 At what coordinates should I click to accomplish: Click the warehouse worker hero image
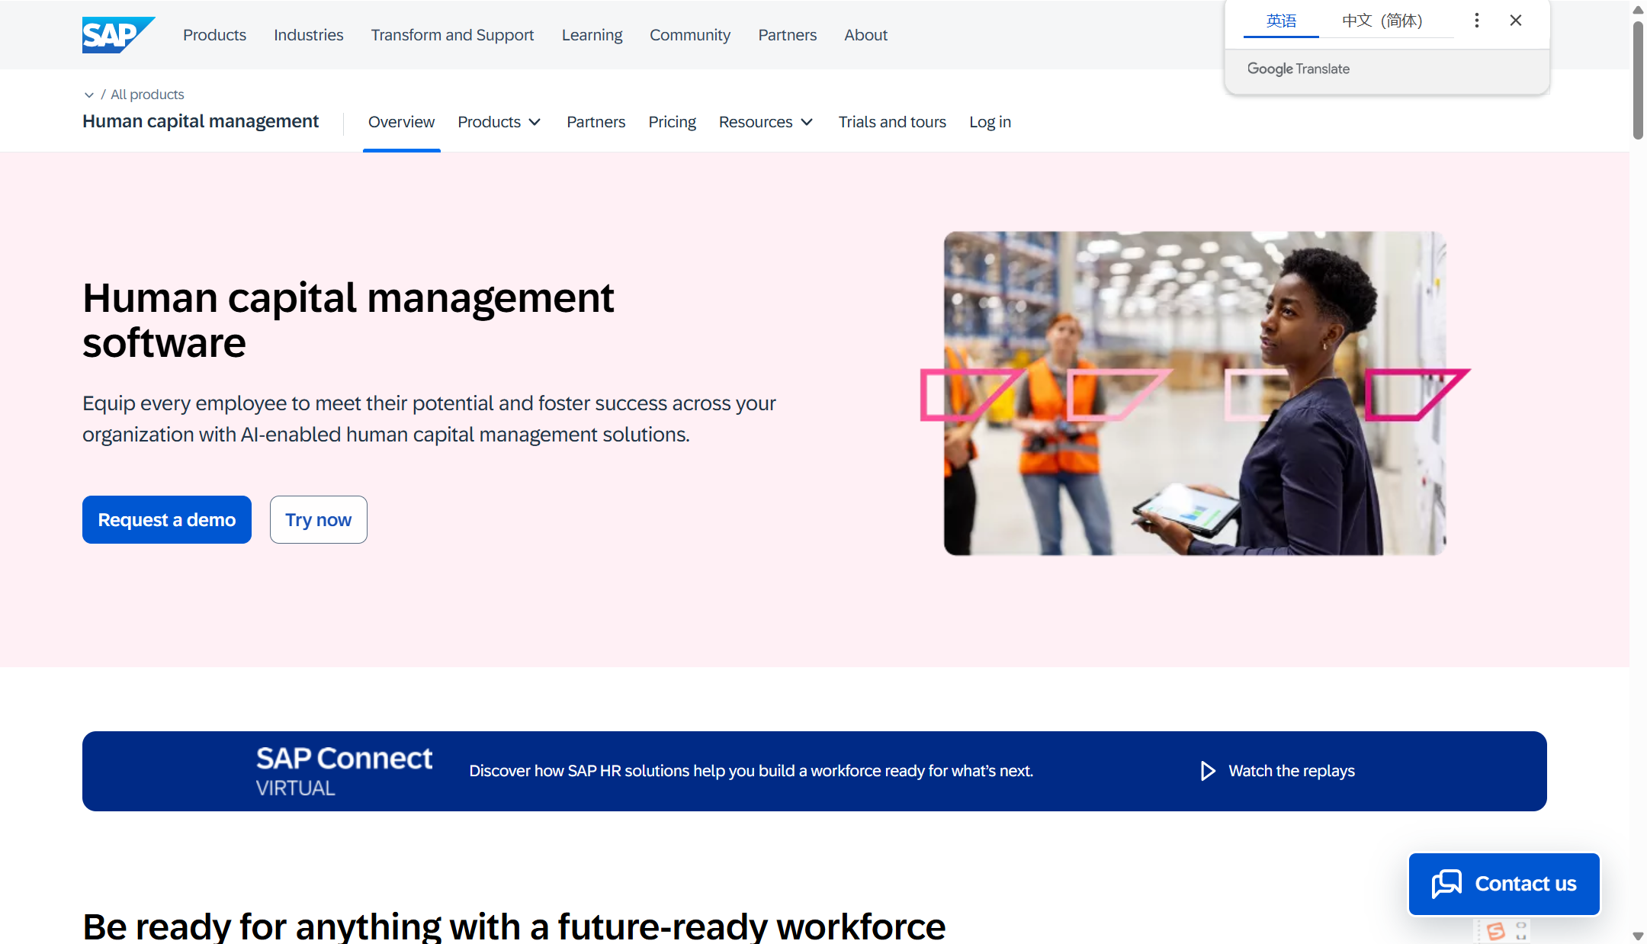pyautogui.click(x=1194, y=393)
